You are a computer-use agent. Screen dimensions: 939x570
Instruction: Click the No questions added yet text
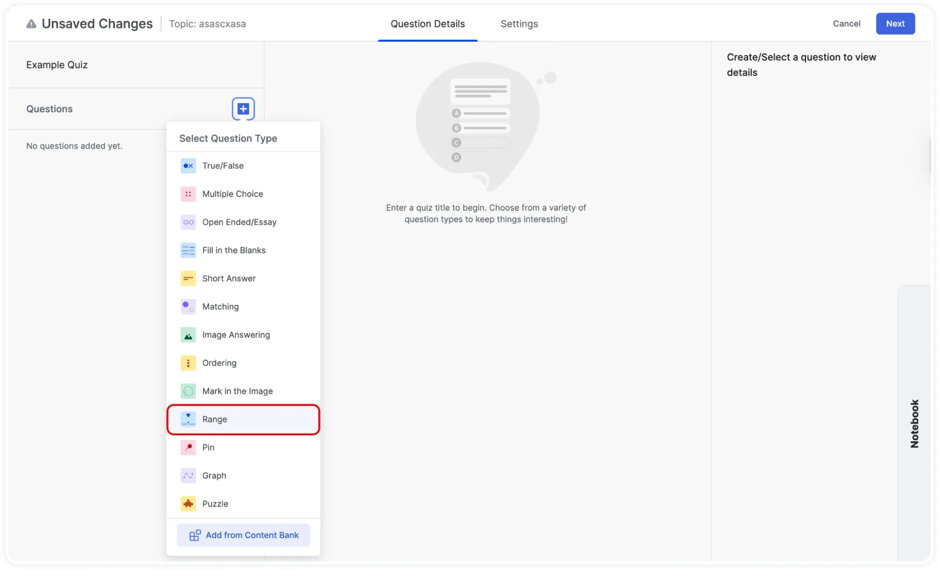74,146
